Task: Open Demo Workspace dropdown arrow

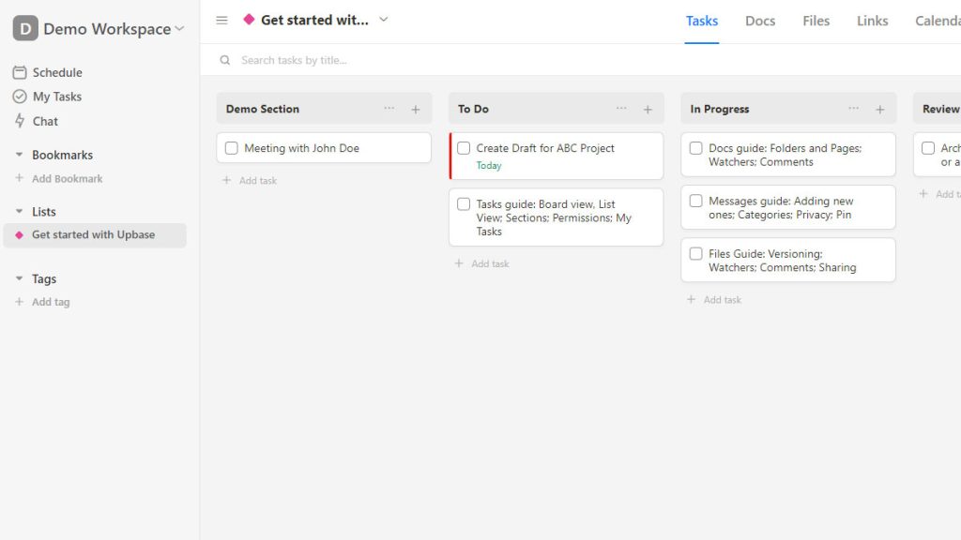Action: [x=179, y=29]
